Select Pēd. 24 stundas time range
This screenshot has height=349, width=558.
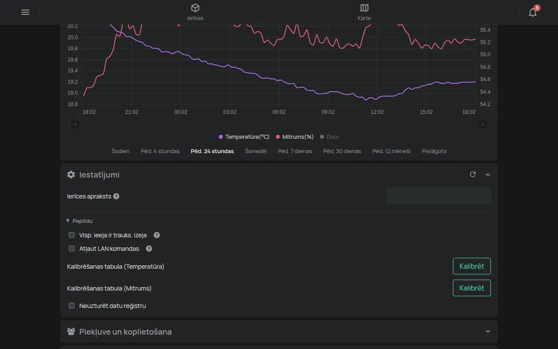[212, 151]
